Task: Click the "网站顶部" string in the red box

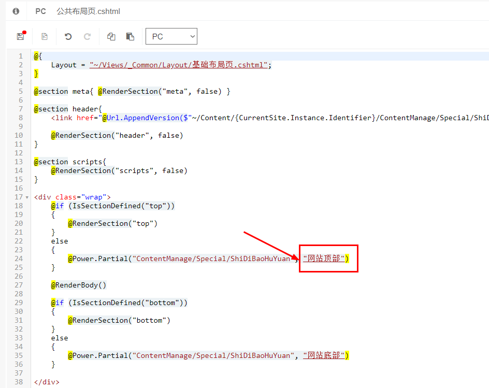Action: coord(324,258)
